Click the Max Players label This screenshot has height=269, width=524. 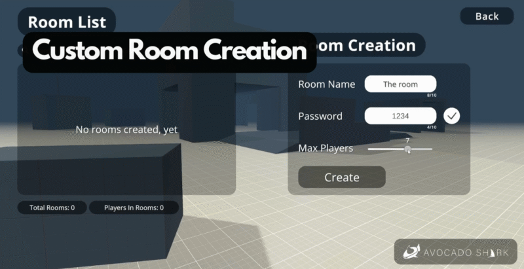click(x=326, y=149)
